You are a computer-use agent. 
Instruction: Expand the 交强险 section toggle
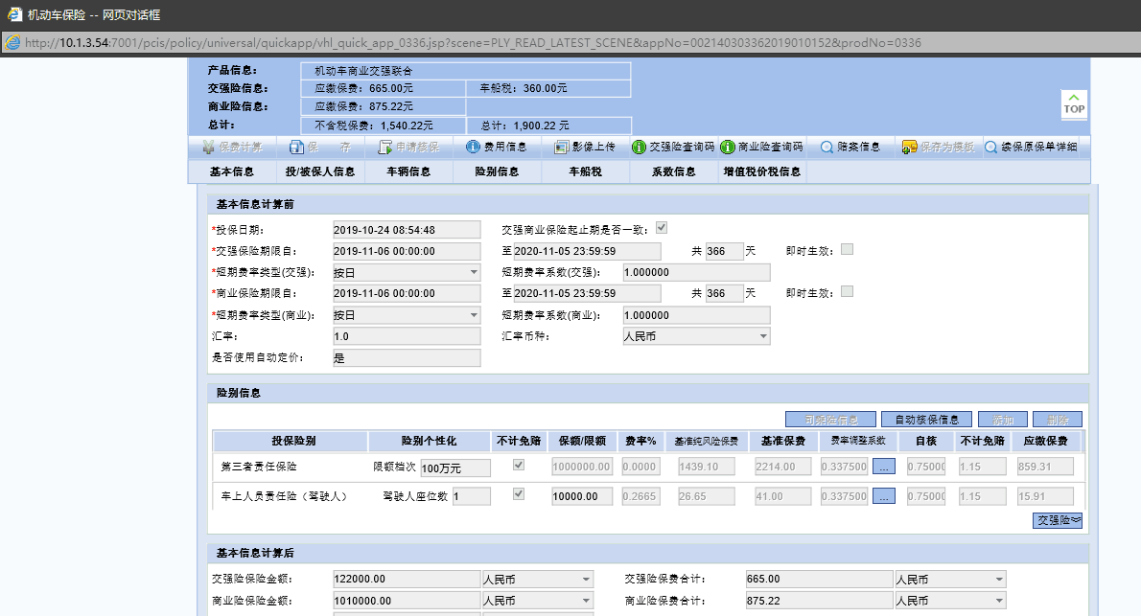point(1057,520)
